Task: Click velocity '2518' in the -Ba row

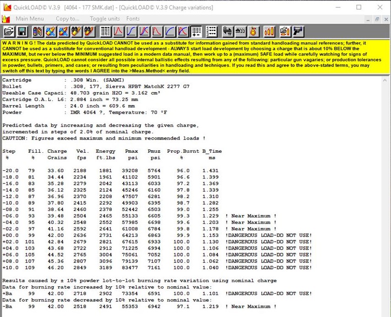Action: pos(80,306)
